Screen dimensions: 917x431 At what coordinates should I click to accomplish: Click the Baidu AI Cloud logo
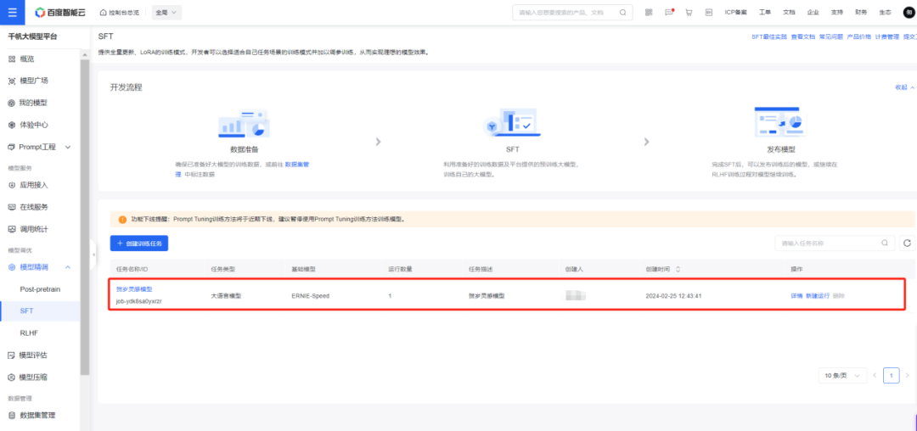tap(61, 12)
